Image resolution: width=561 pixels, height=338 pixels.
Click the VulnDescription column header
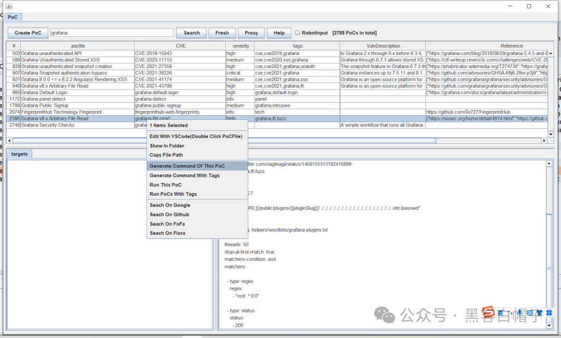(383, 46)
